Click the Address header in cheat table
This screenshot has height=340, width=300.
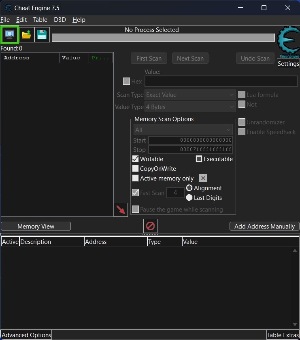pyautogui.click(x=116, y=242)
